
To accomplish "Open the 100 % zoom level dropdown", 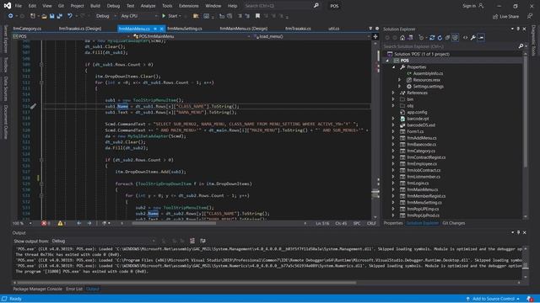I will click(x=23, y=223).
